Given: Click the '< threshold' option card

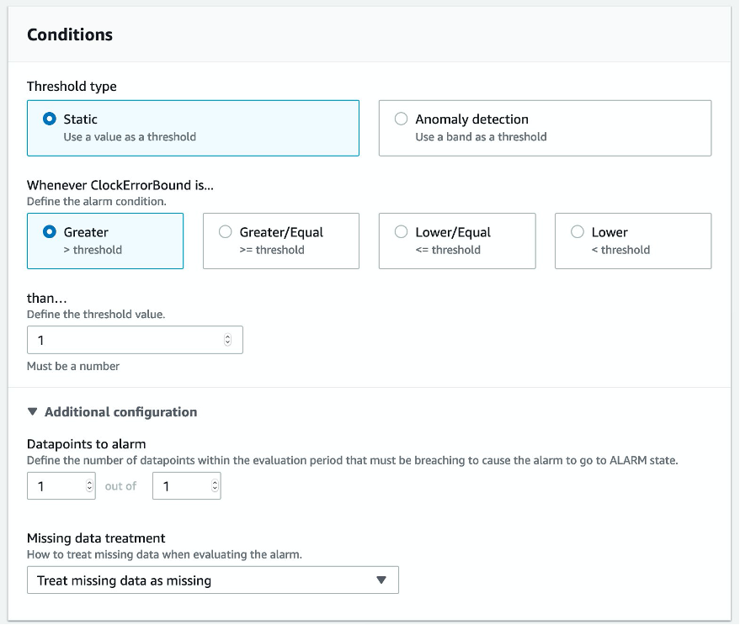Looking at the screenshot, I should 633,250.
